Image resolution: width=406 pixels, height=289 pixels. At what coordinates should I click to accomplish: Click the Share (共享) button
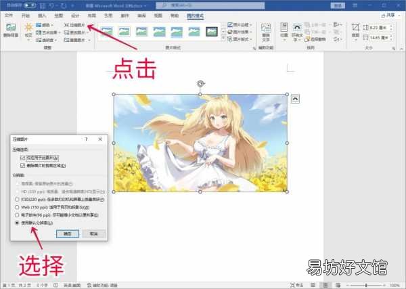point(388,16)
